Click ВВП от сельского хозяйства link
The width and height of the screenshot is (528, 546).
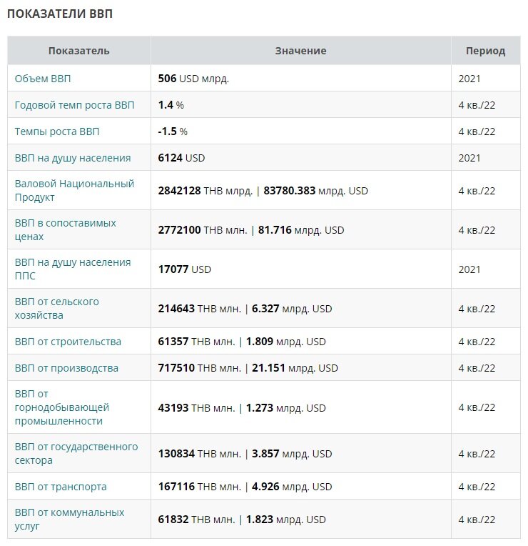pyautogui.click(x=56, y=309)
